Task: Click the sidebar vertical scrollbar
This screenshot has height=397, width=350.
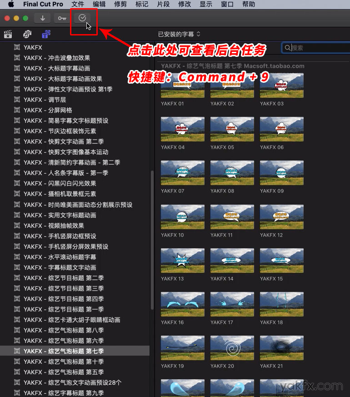Action: coord(152,240)
